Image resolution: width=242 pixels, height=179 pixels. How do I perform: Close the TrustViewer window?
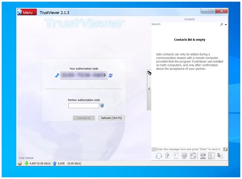coord(222,11)
